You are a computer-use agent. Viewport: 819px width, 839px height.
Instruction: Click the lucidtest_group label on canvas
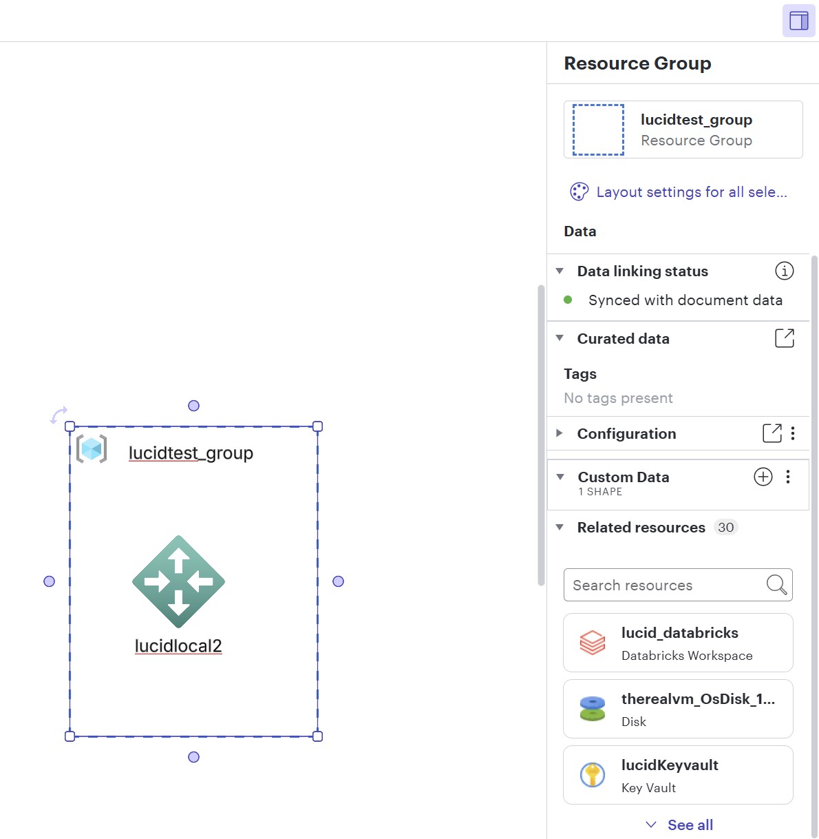click(x=191, y=453)
